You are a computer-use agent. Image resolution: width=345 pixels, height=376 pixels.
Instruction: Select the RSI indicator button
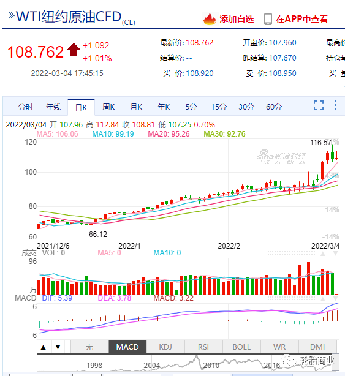[x=203, y=347]
